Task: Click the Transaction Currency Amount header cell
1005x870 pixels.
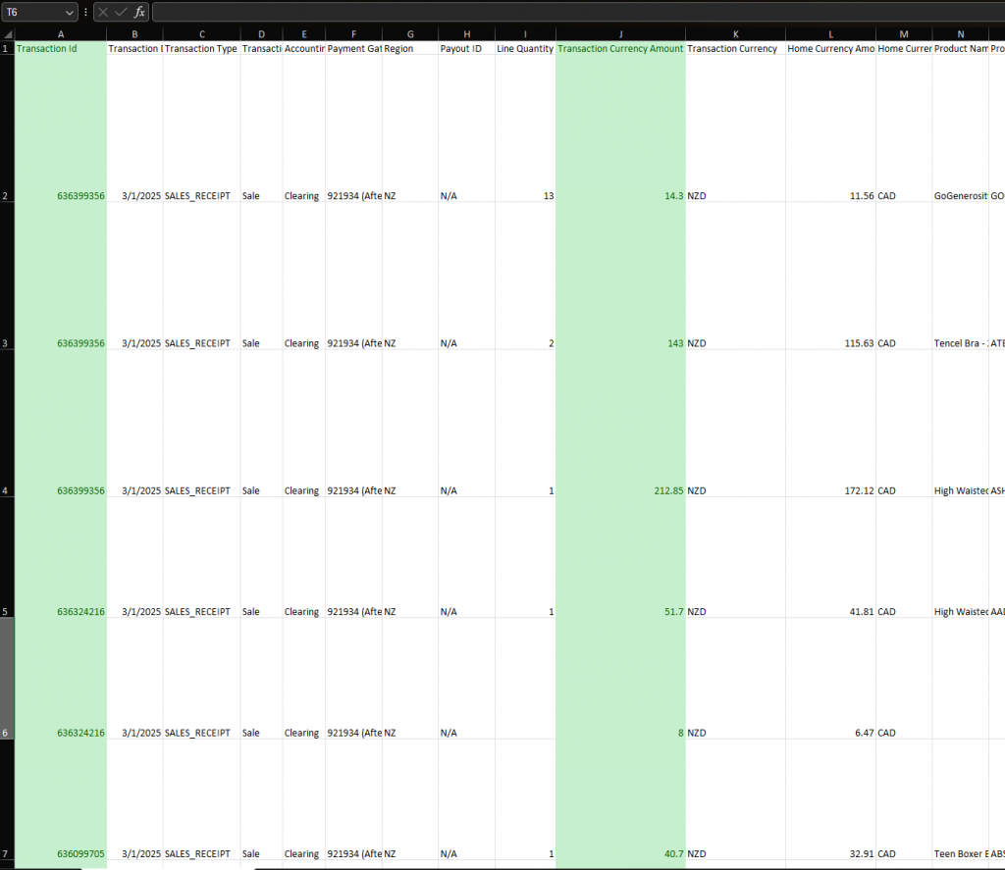Action: [620, 49]
